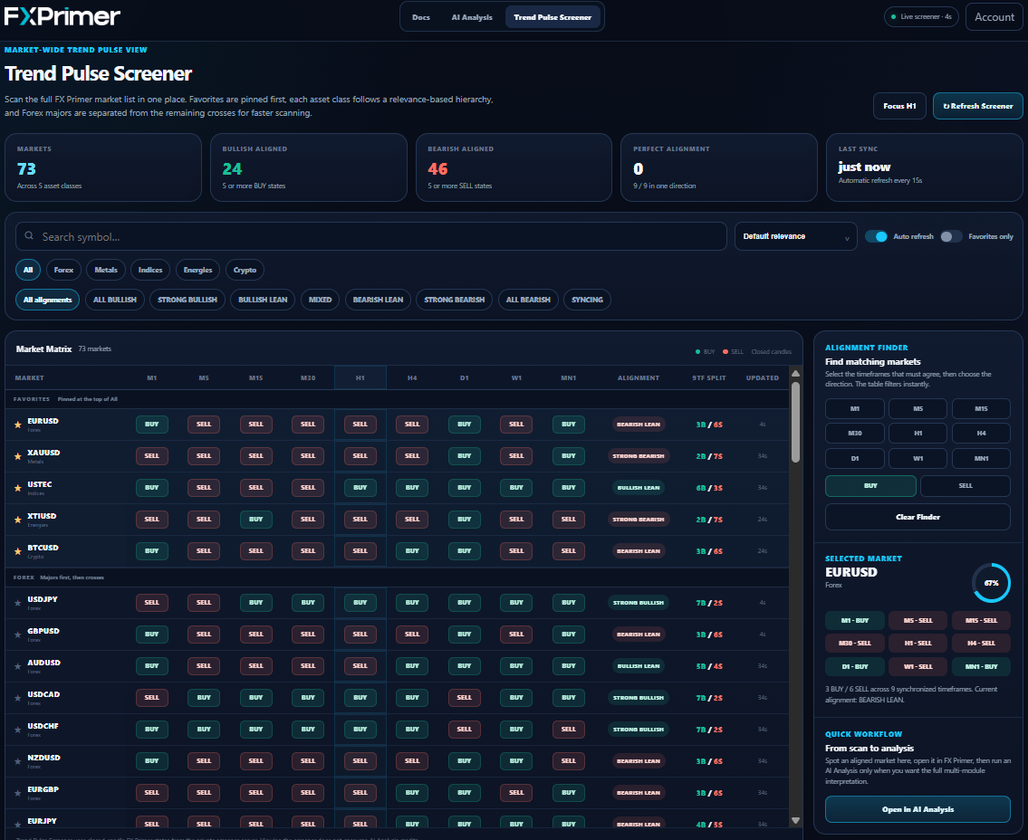The height and width of the screenshot is (840, 1028).
Task: Switch to the AI Analysis tab
Action: tap(471, 17)
